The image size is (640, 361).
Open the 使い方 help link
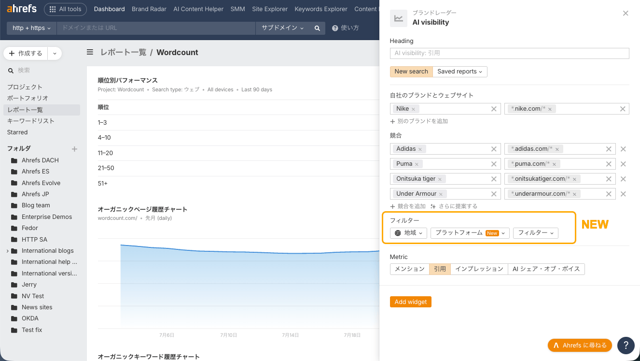(x=346, y=28)
